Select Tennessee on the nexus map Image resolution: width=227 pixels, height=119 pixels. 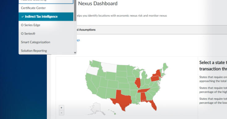click(143, 91)
